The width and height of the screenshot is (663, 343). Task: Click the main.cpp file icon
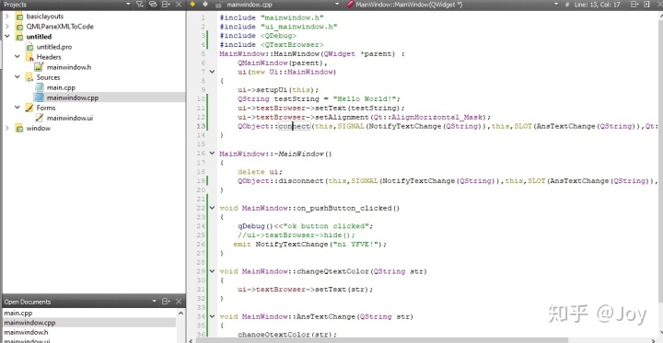point(40,87)
